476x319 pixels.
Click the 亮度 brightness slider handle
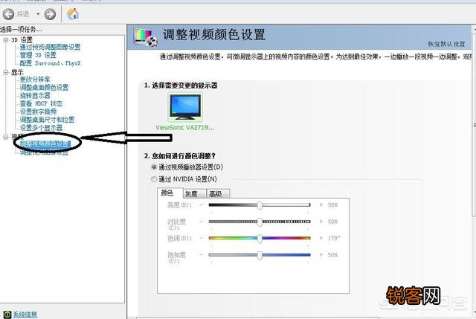click(260, 205)
